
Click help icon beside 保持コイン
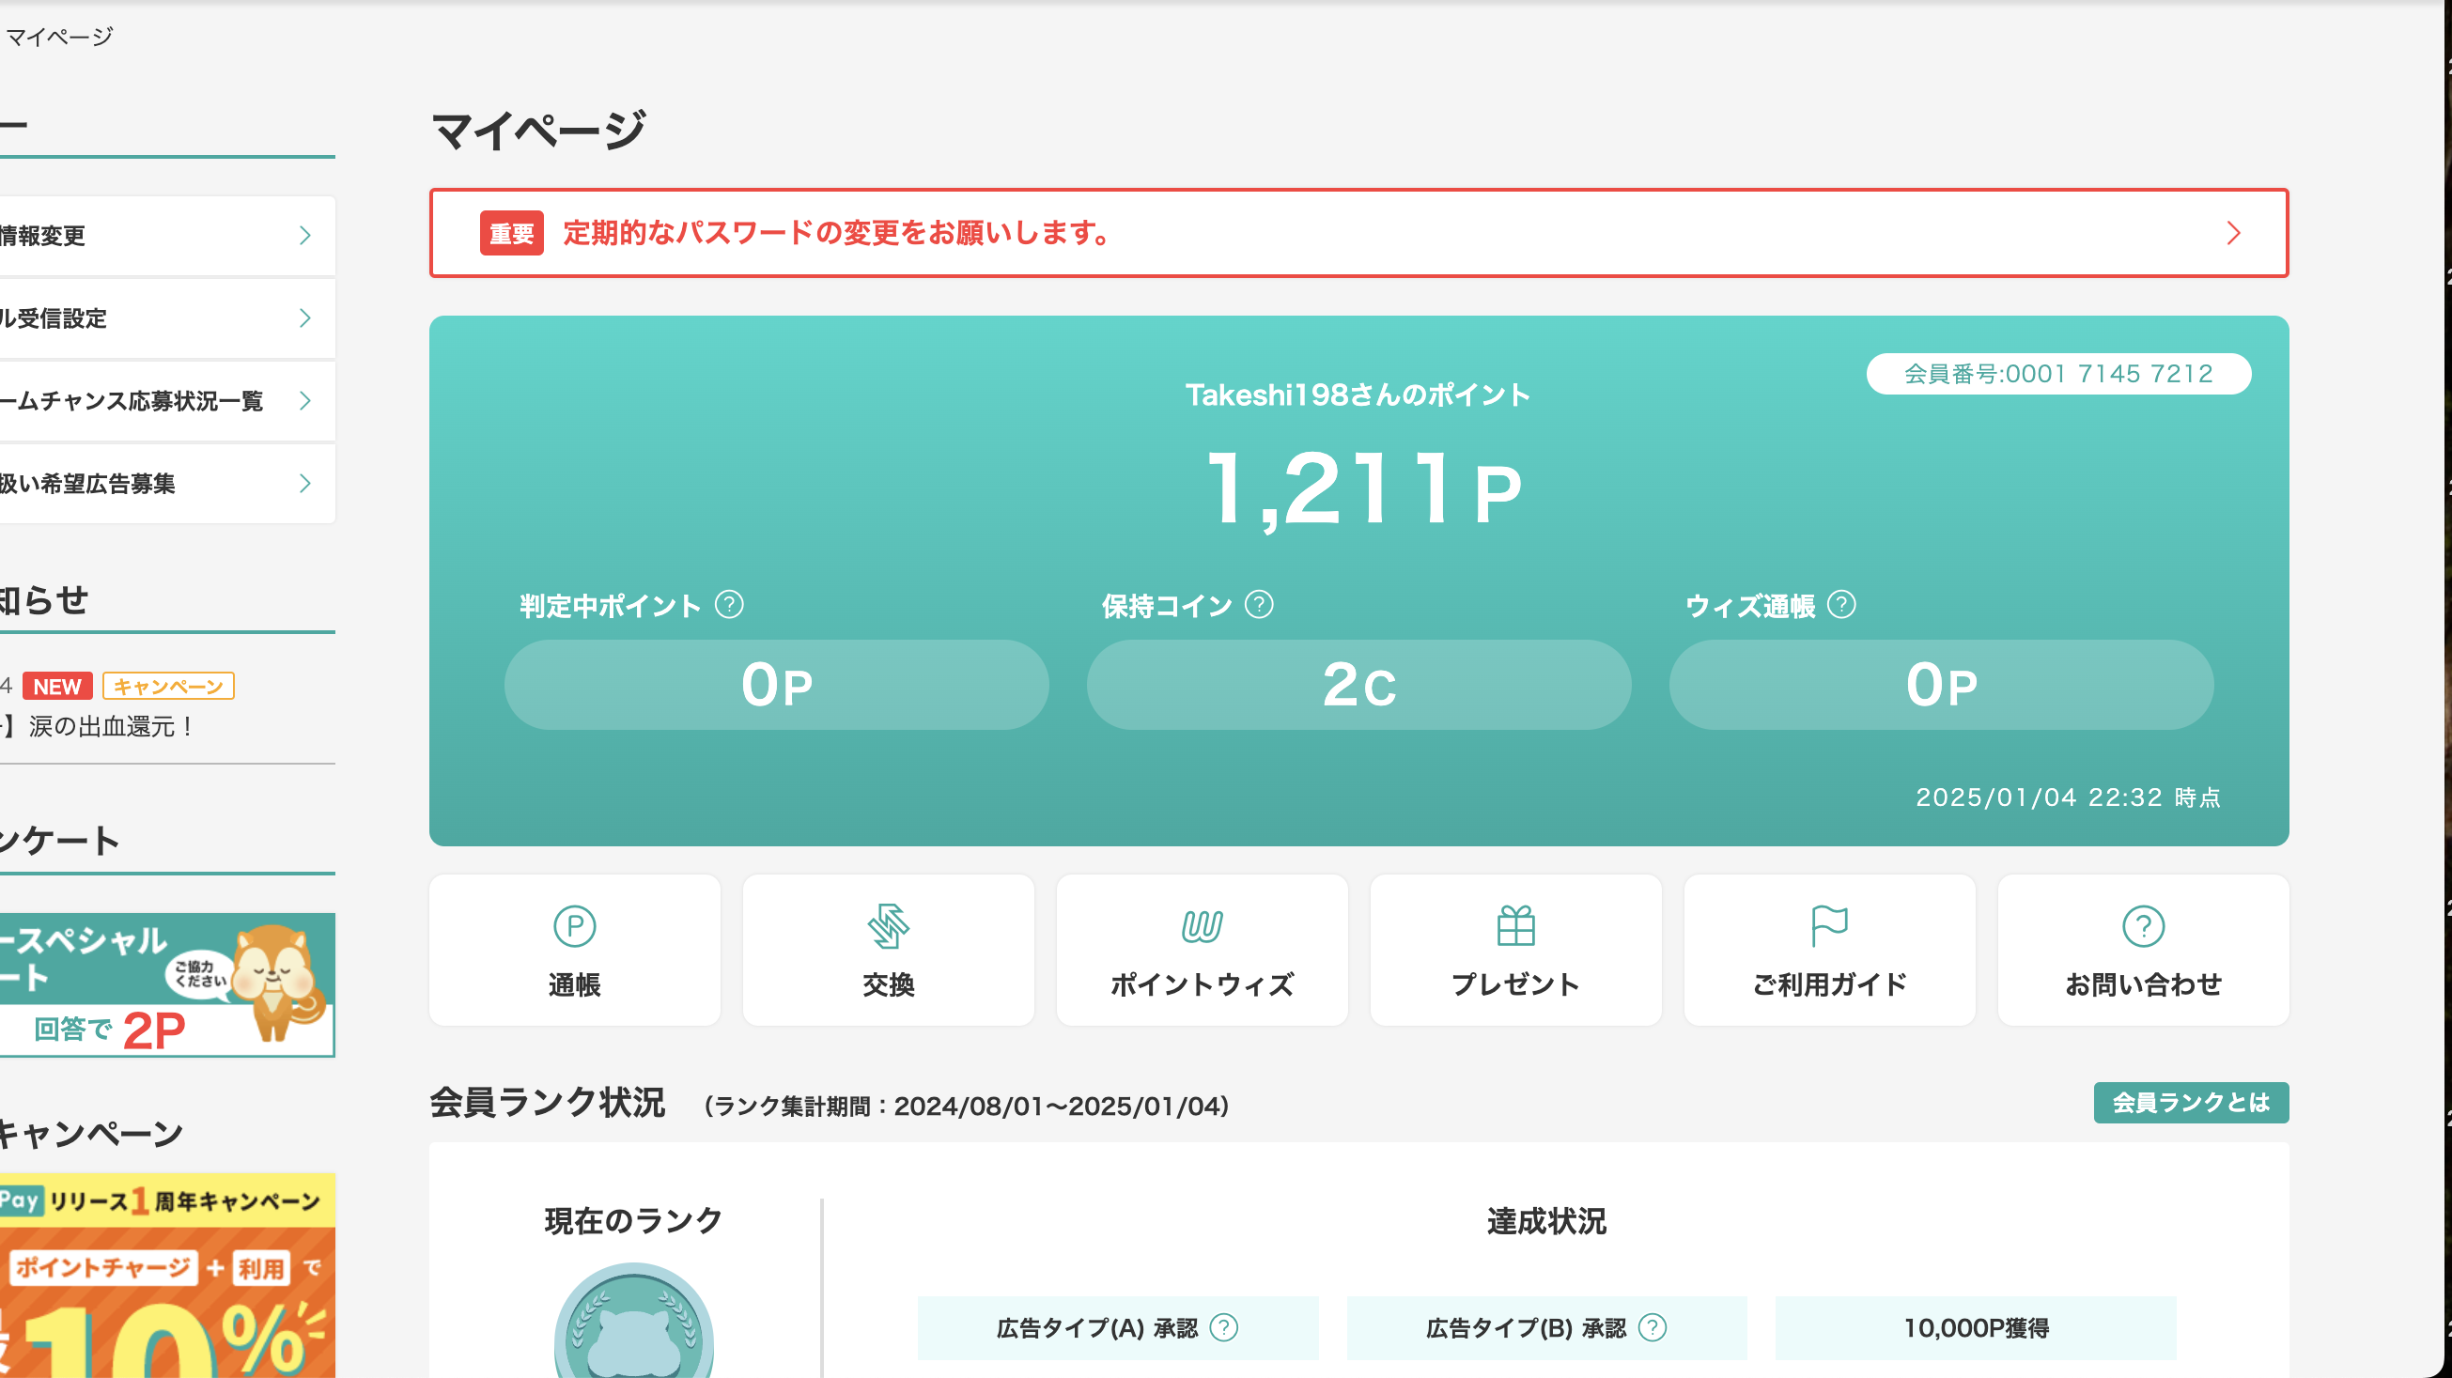pos(1258,604)
